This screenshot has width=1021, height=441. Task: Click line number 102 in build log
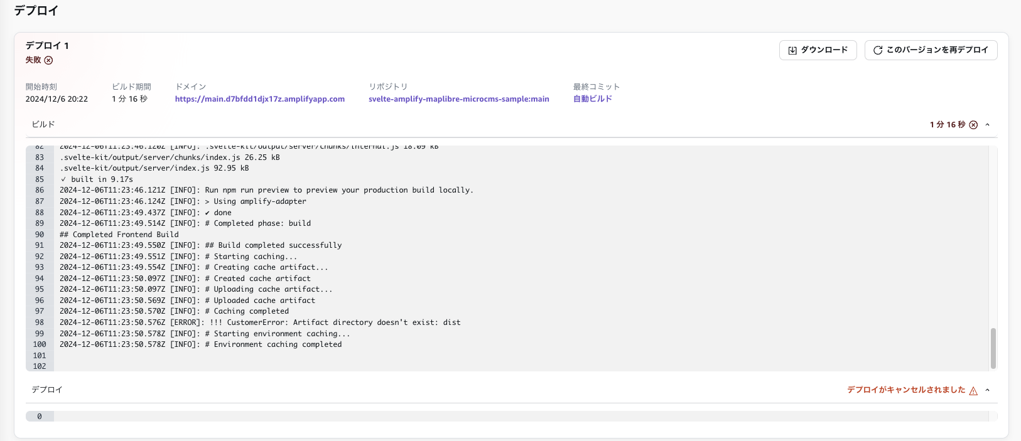[x=40, y=366]
